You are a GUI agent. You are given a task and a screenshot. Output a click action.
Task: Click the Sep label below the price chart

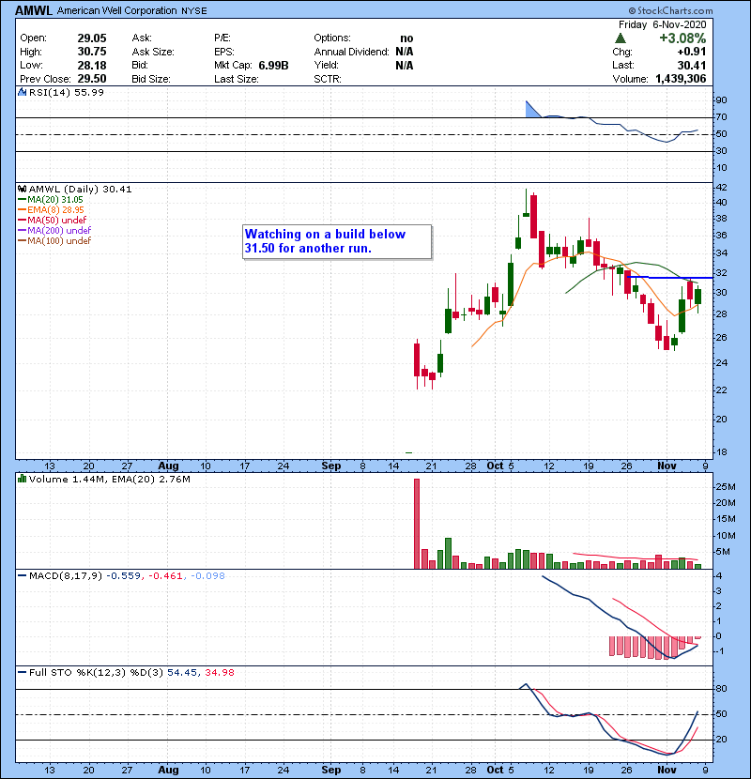[x=331, y=466]
